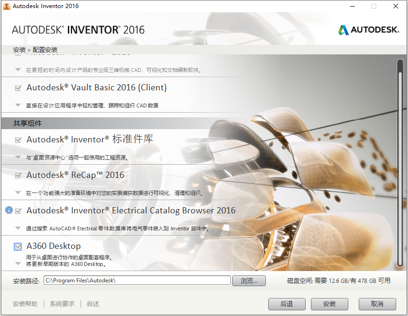408x316 pixels.
Task: Click the Inventor app icon in title bar
Action: [6, 6]
